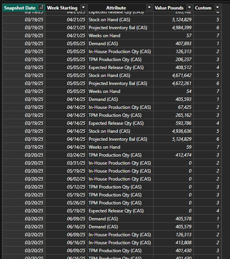This screenshot has width=230, height=259.
Task: Select the TPM Production value 206,237
Action: tap(183, 60)
